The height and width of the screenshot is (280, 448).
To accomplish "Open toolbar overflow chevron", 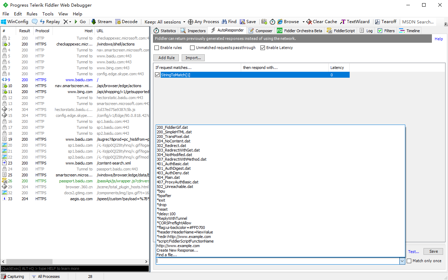I will 446,24.
